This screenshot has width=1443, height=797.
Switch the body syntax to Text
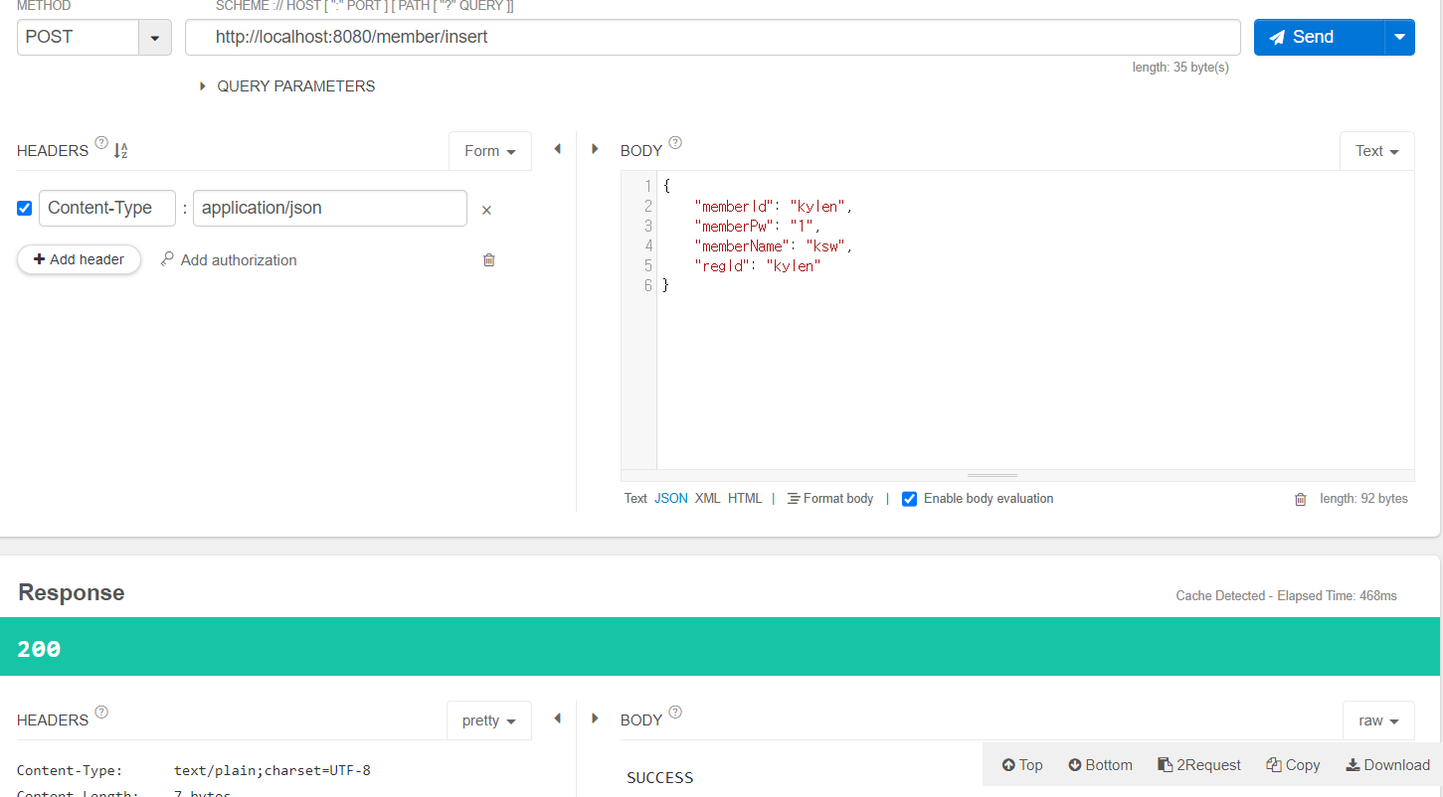(635, 499)
